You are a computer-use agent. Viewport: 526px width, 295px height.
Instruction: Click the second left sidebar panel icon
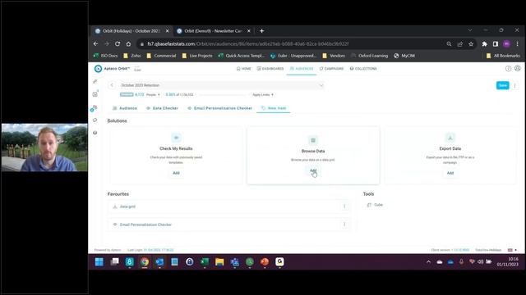click(95, 94)
